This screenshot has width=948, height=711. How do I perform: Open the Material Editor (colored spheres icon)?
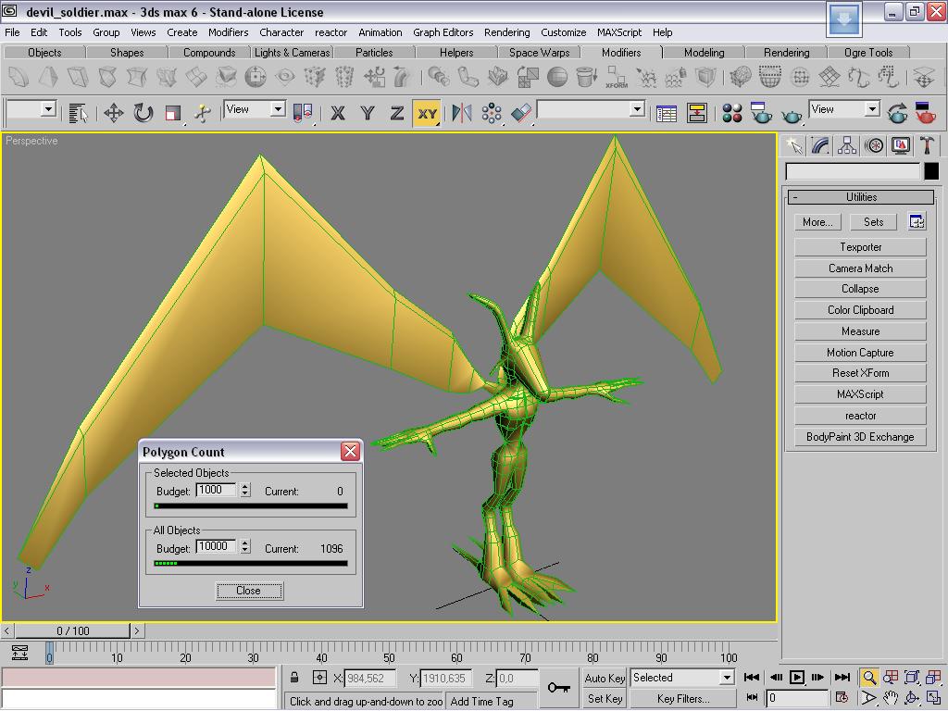[731, 113]
